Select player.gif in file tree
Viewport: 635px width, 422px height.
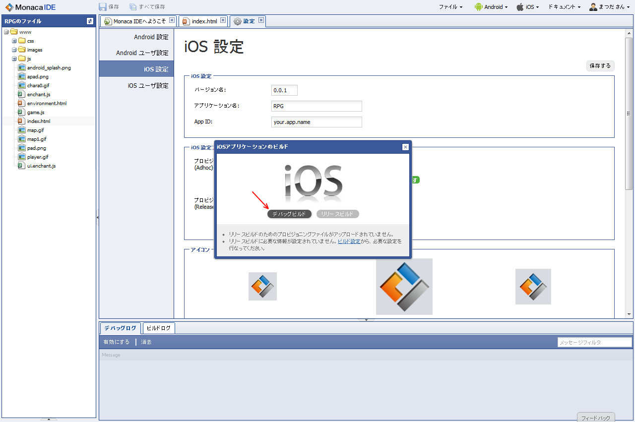coord(38,157)
